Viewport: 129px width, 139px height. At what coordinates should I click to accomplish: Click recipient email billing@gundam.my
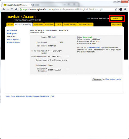point(57,60)
